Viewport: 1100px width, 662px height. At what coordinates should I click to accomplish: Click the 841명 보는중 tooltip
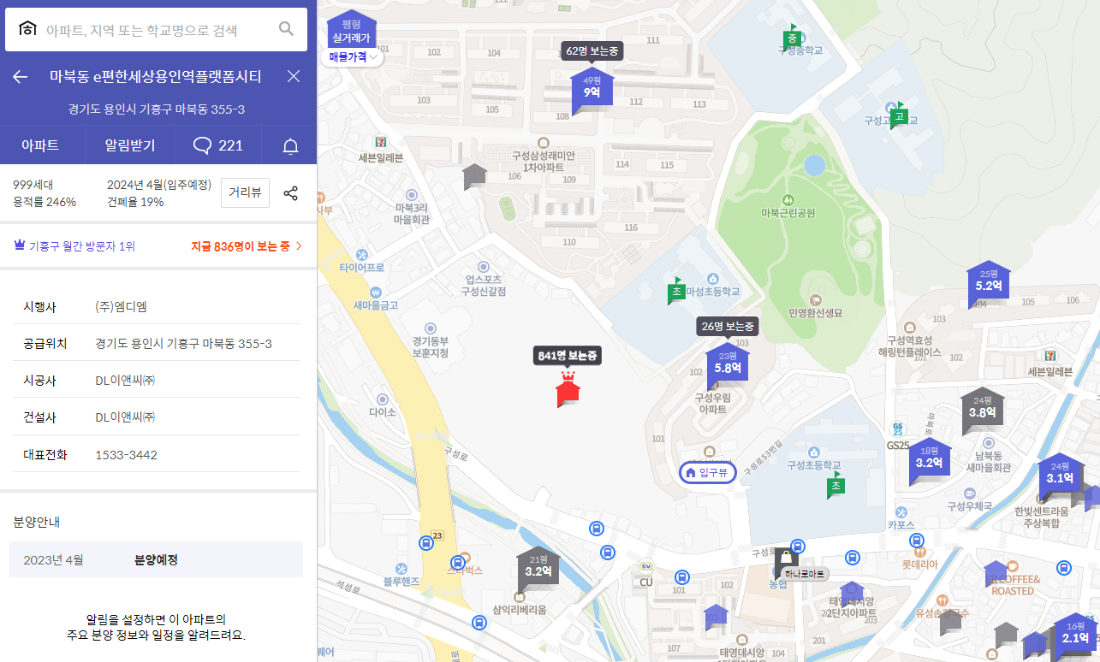[x=568, y=355]
